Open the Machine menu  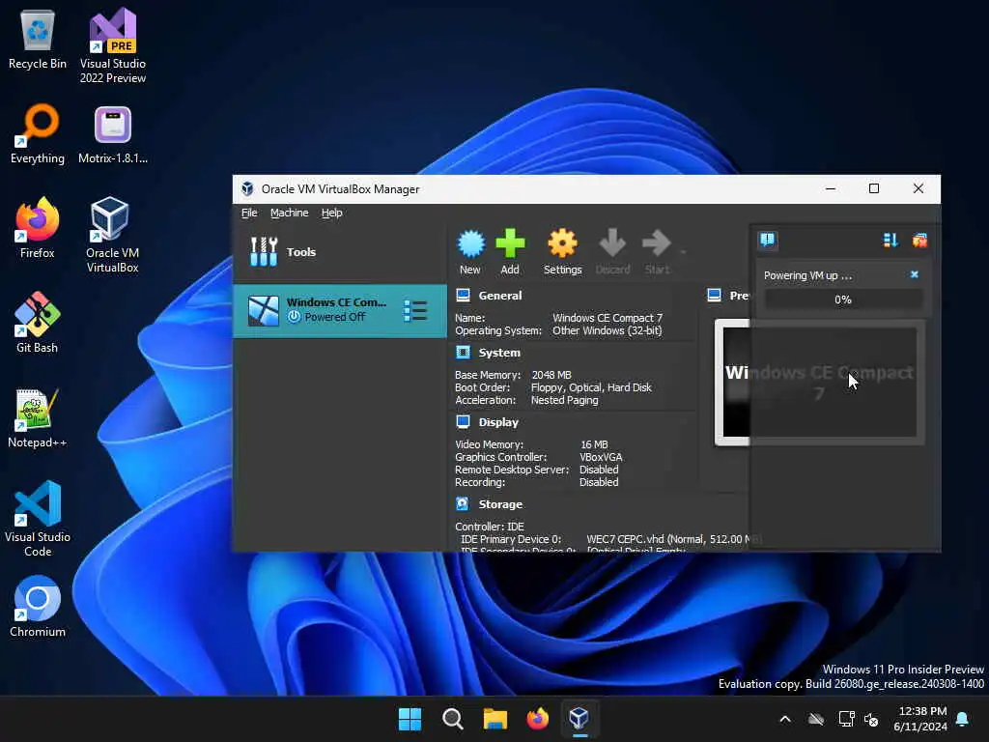tap(290, 213)
